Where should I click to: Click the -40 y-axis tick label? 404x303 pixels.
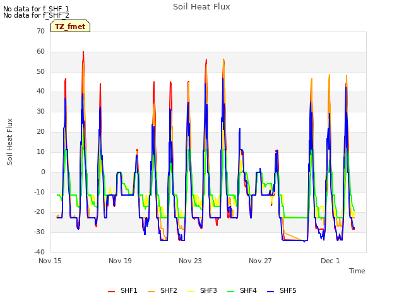[39, 252]
